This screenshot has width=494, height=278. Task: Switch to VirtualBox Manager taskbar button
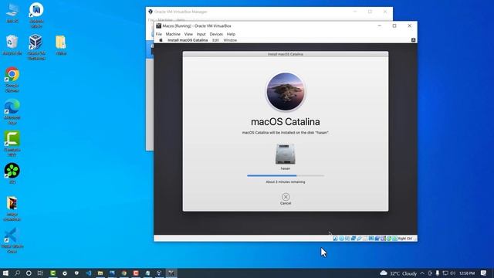click(x=160, y=273)
